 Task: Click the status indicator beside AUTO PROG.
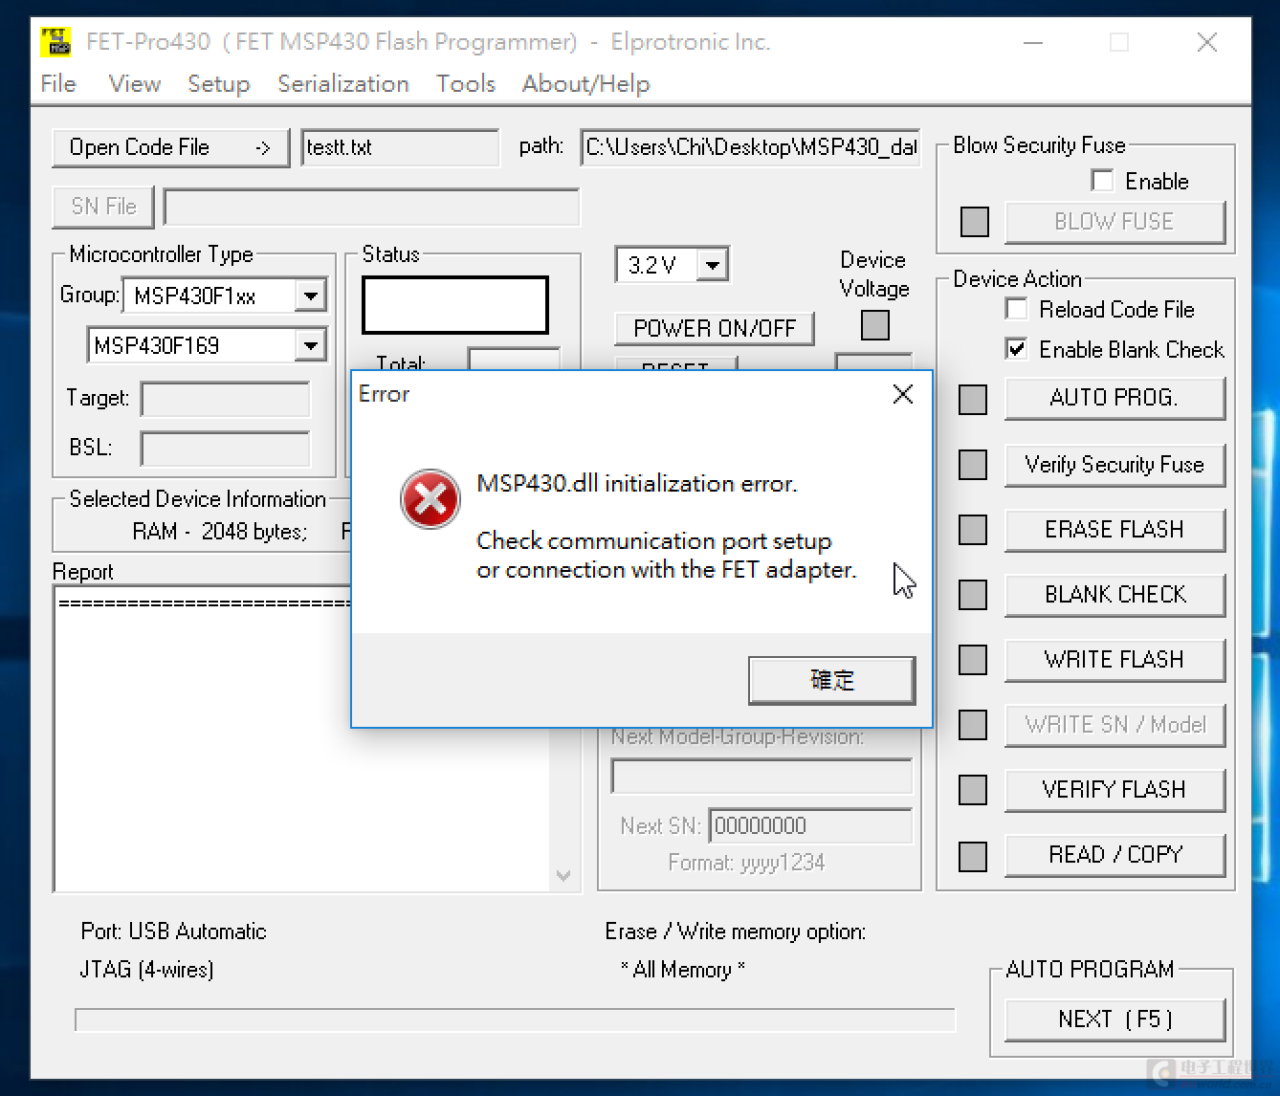pos(973,400)
